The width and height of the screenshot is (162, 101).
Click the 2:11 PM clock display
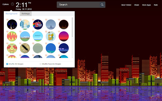[24, 5]
